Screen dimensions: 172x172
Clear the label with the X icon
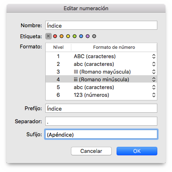click(49, 36)
